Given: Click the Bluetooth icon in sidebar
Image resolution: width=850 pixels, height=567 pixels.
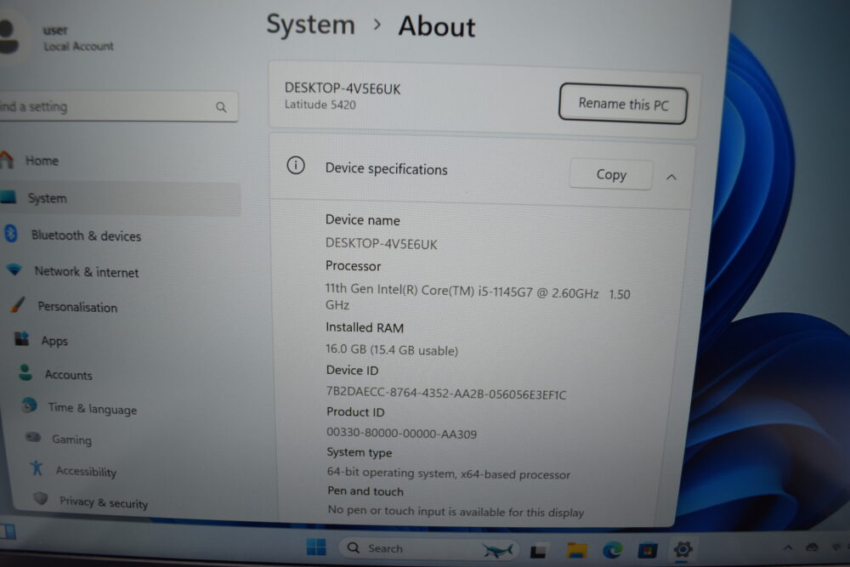Looking at the screenshot, I should 10,234.
